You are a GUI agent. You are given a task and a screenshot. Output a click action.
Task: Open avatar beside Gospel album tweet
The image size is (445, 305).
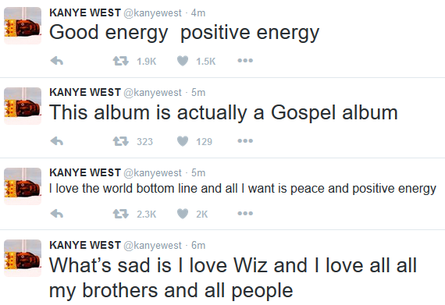pos(23,106)
